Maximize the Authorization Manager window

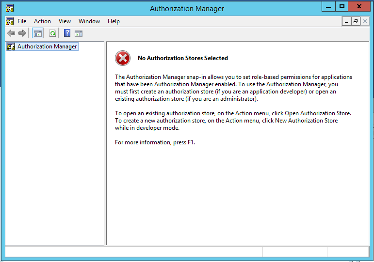point(342,6)
